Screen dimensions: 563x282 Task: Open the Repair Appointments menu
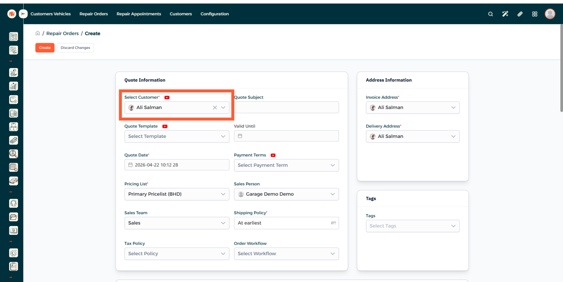point(139,14)
